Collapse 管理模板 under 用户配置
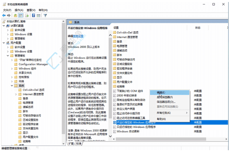The image size is (229, 151). 8,56
